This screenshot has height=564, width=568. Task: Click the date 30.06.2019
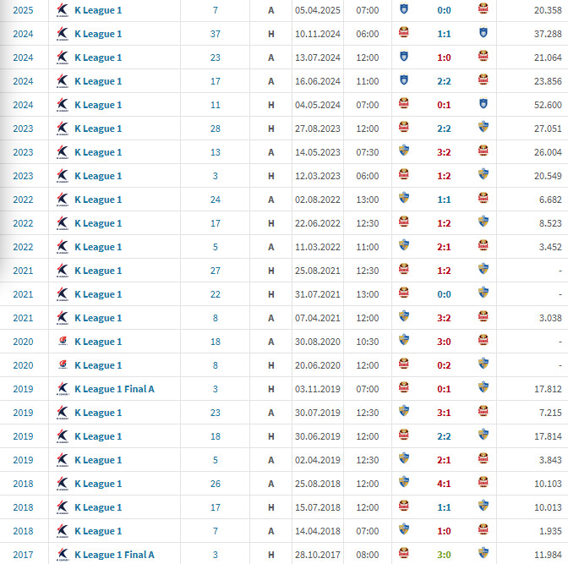317,436
